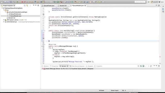The height and width of the screenshot is (93, 165).
Task: Toggle Link with Editor in Project Explorer
Action: [x=27, y=5]
